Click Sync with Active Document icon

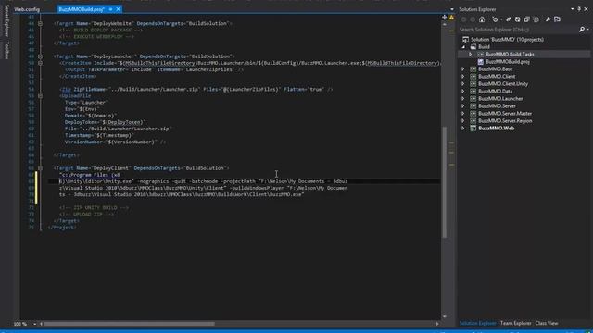[509, 19]
